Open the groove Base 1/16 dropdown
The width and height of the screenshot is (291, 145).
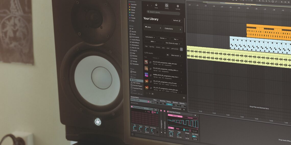click(x=156, y=103)
